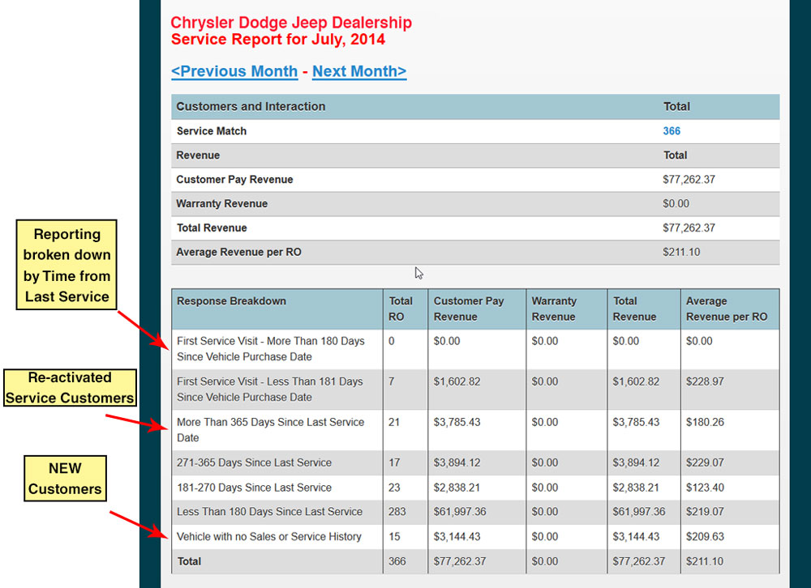The image size is (811, 588).
Task: Click the Total RO value 15
Action: [x=394, y=536]
